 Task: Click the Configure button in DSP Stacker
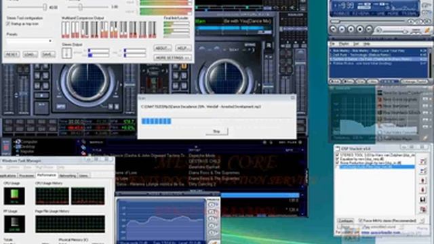click(345, 221)
